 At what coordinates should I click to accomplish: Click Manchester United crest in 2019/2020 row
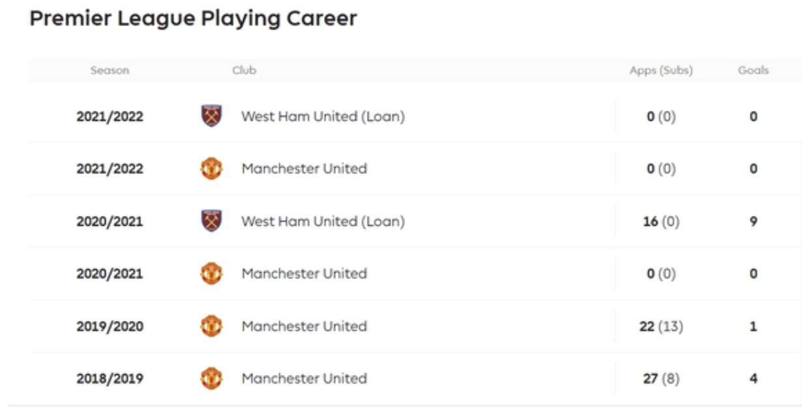211,326
